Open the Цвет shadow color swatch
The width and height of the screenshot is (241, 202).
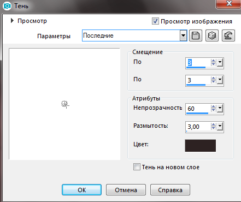point(201,146)
